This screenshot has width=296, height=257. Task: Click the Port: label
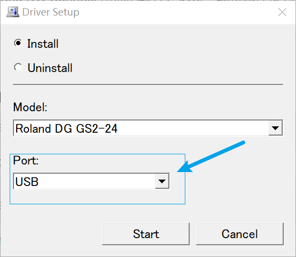pyautogui.click(x=26, y=160)
